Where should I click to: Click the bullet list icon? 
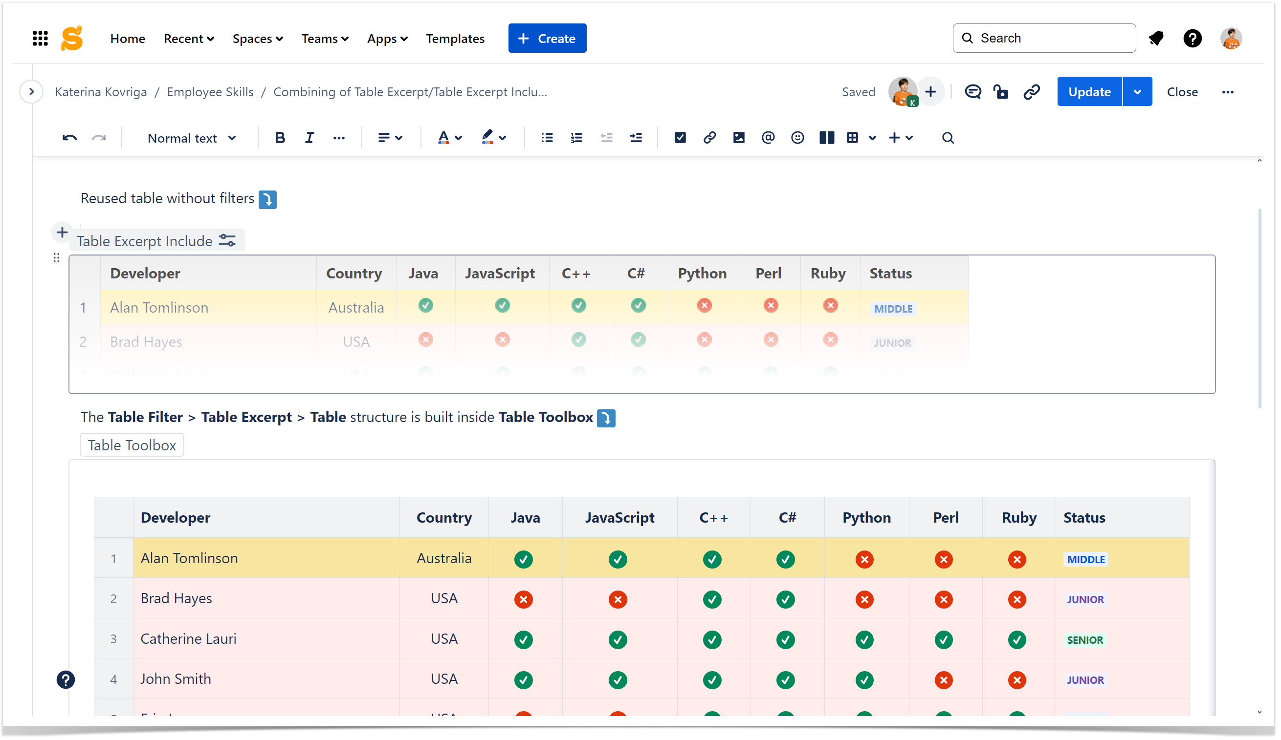pyautogui.click(x=548, y=138)
